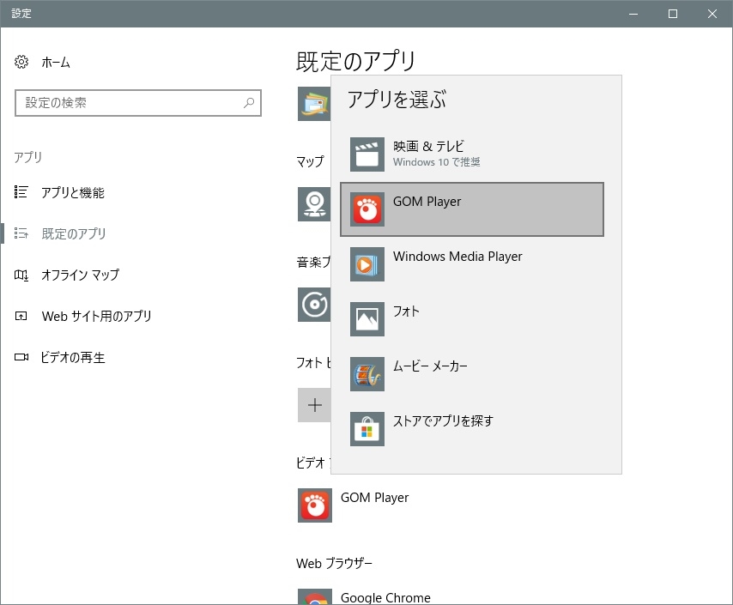The image size is (733, 605).
Task: Click the search magnifier icon
Action: click(x=249, y=103)
